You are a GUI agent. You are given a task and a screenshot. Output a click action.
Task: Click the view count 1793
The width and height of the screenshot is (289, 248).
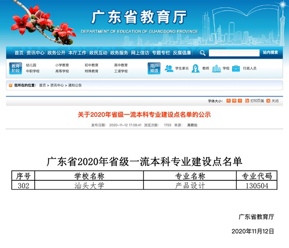point(167,125)
